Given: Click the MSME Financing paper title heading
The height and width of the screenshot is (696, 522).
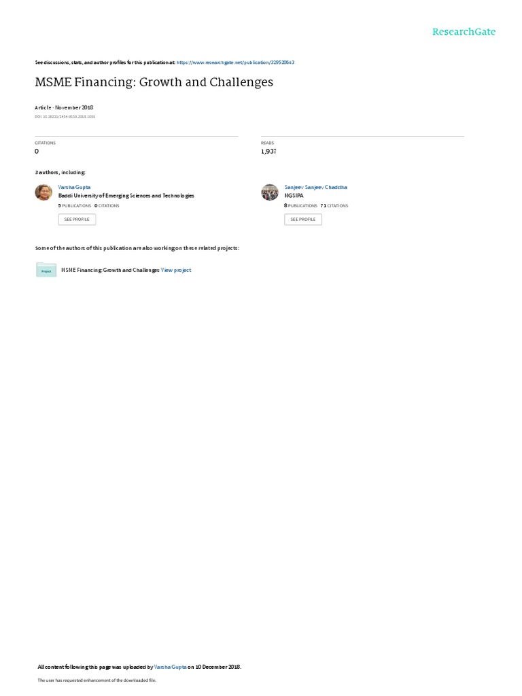Looking at the screenshot, I should [154, 82].
